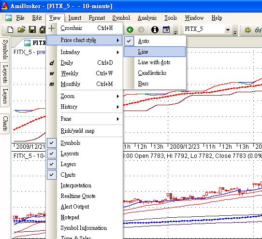Open the Tools menu
This screenshot has height=239, width=262.
coord(171,18)
